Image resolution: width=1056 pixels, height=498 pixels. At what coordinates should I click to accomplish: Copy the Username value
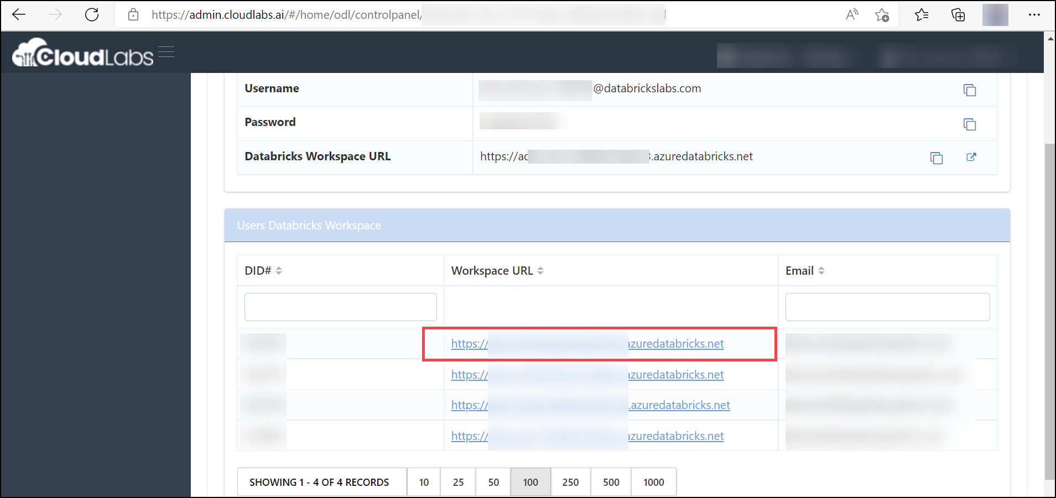[x=970, y=90]
